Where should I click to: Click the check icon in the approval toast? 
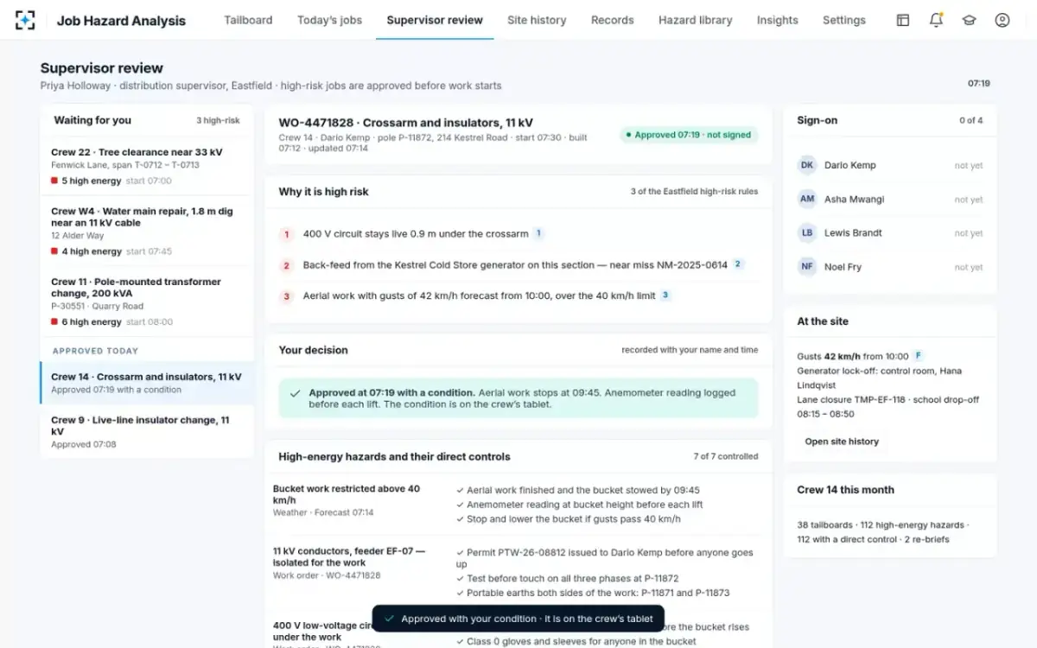[x=389, y=619]
